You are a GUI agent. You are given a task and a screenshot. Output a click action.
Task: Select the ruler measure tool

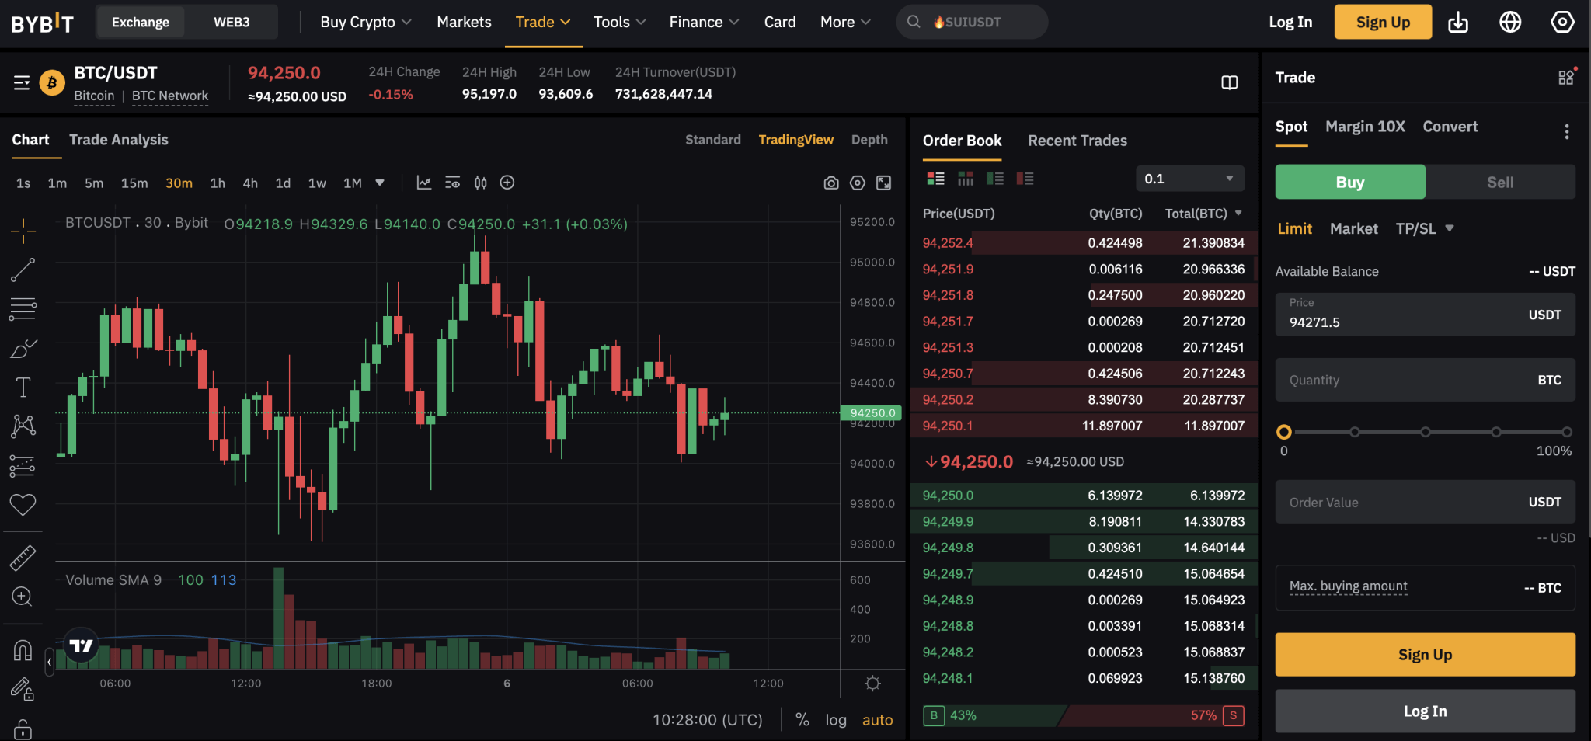[23, 558]
